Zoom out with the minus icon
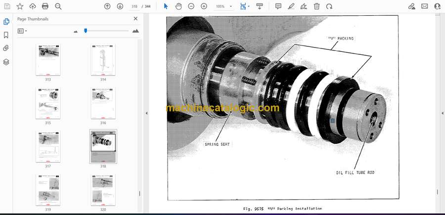 coord(191,6)
